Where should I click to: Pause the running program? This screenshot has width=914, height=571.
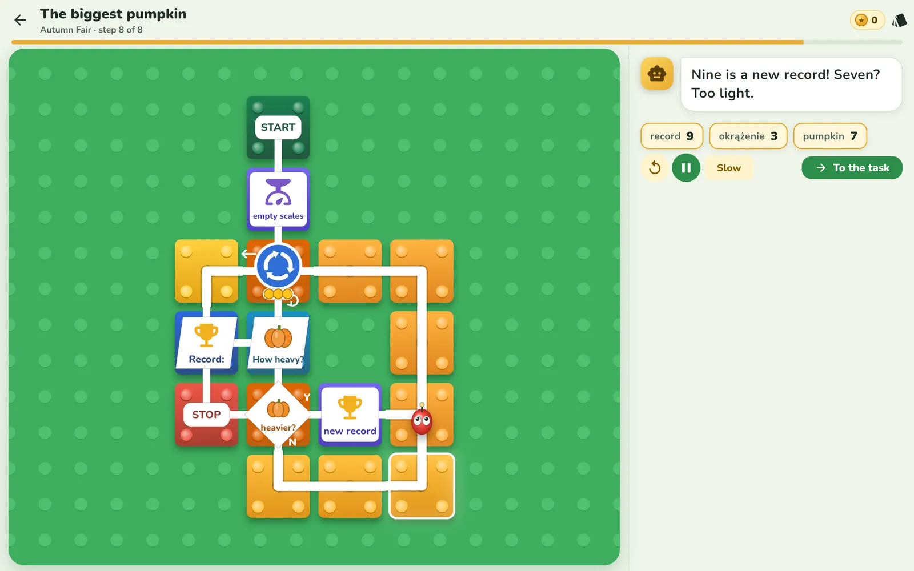pos(686,168)
